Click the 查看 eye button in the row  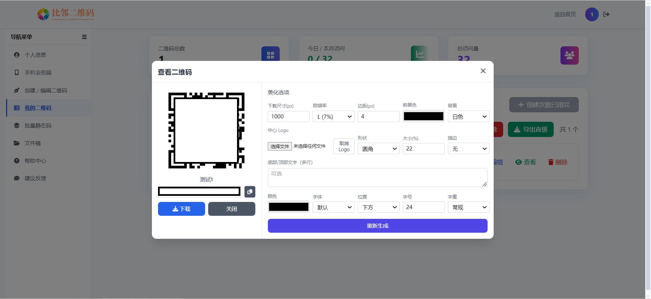(x=526, y=162)
